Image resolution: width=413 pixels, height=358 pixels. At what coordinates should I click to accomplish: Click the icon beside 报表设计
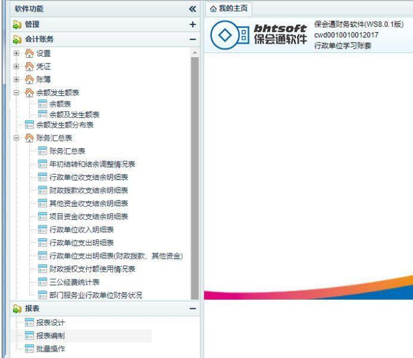(29, 322)
